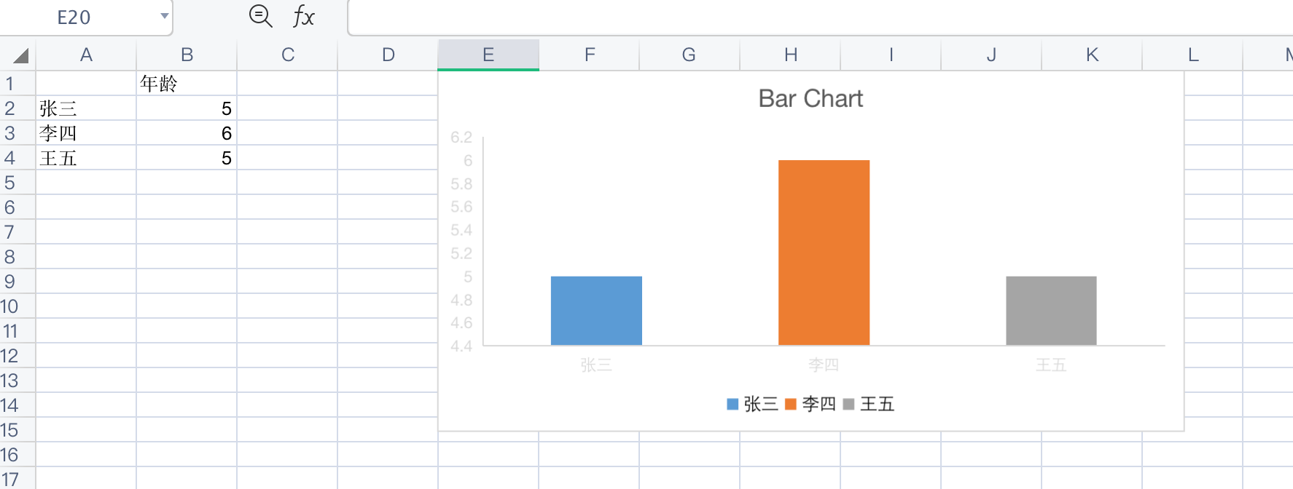The height and width of the screenshot is (489, 1293).
Task: Click the orange 李四 legend swatch
Action: pyautogui.click(x=791, y=405)
